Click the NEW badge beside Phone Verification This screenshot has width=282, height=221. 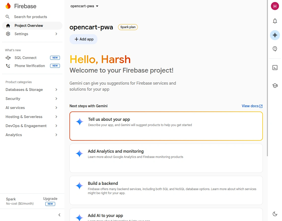point(55,66)
